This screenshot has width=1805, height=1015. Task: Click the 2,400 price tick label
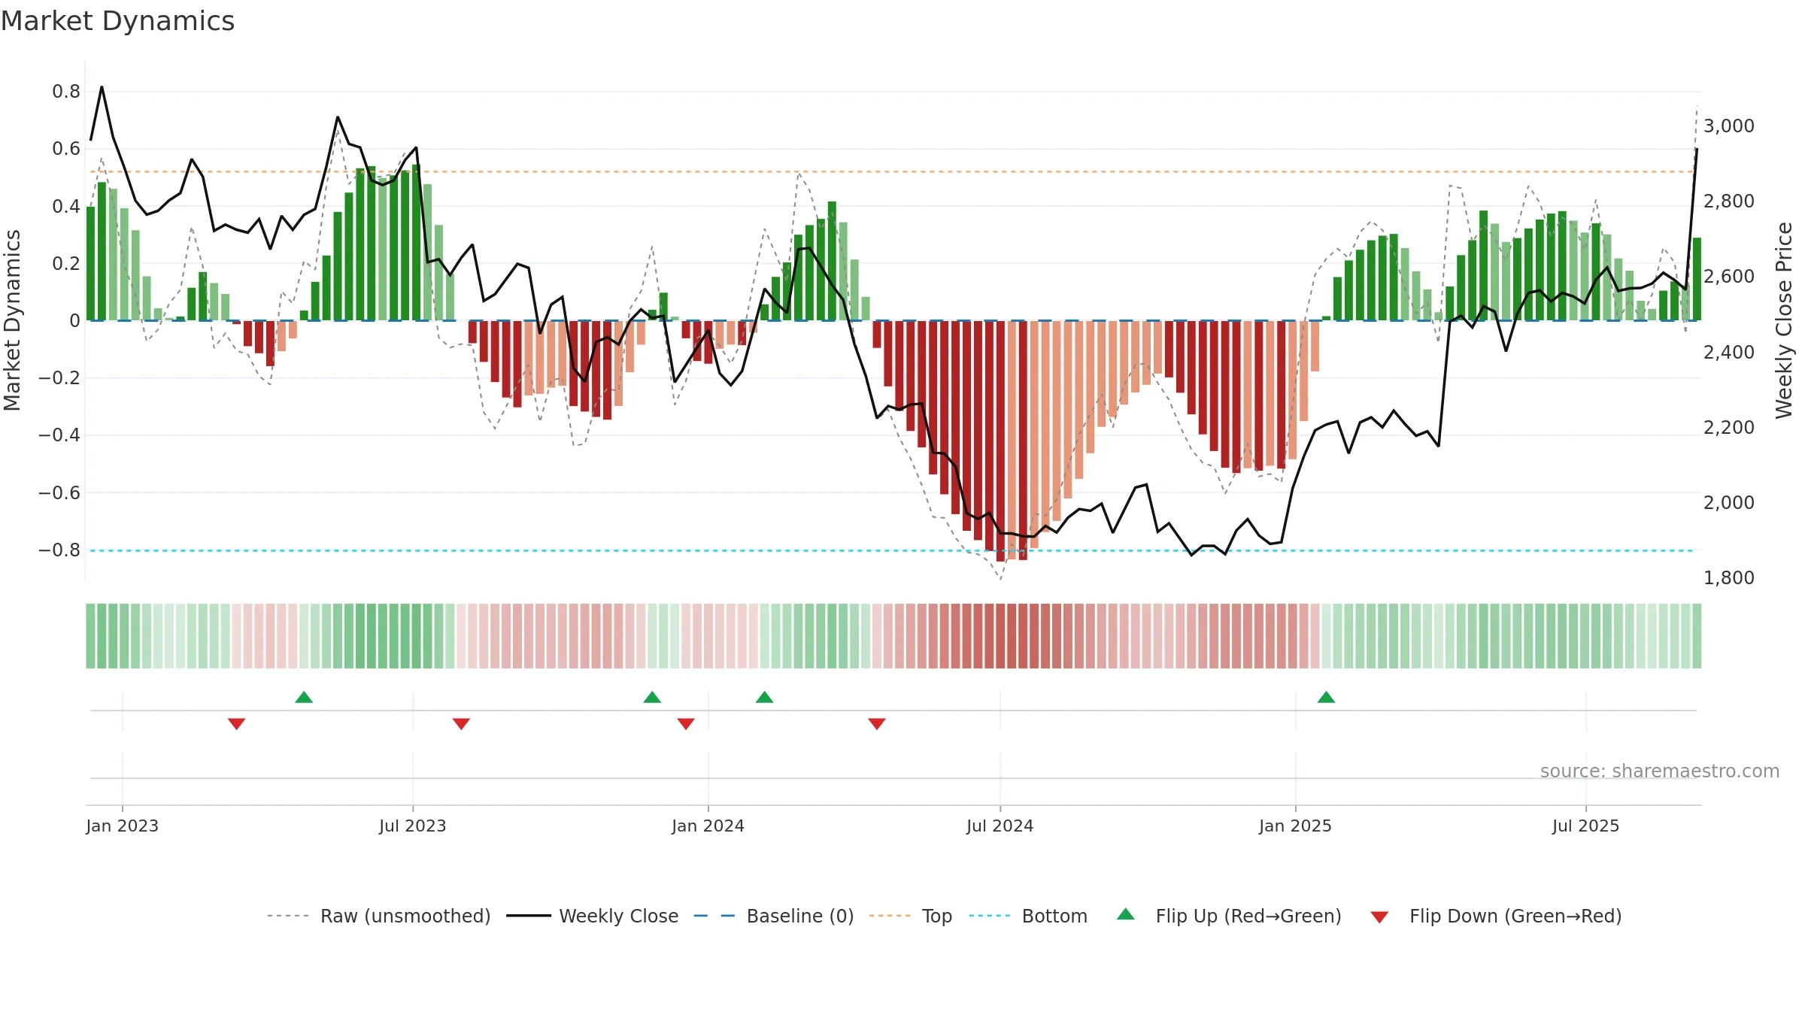coord(1728,352)
